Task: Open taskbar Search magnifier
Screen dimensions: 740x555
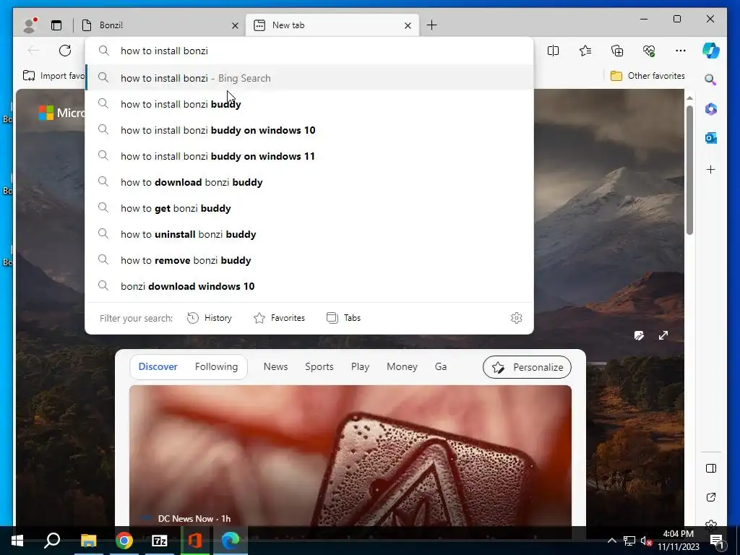Action: [52, 541]
